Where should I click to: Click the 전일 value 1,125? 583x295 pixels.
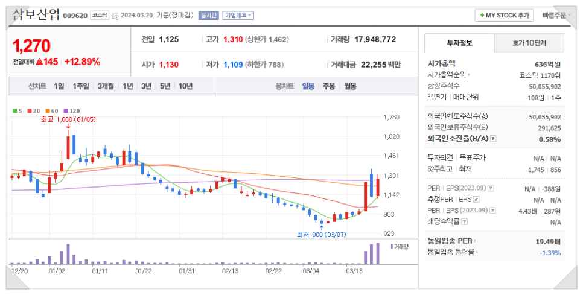click(169, 39)
